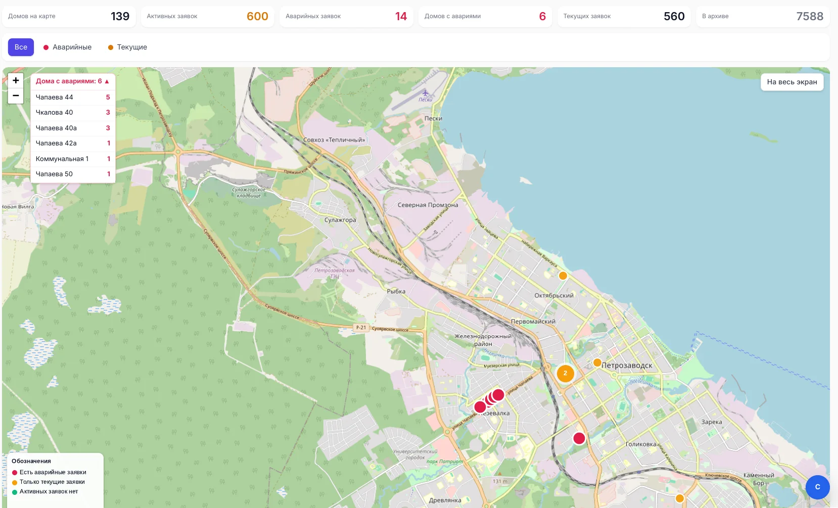The width and height of the screenshot is (838, 508).
Task: Select Чкалова 40 in the accidents list
Action: pyautogui.click(x=73, y=113)
